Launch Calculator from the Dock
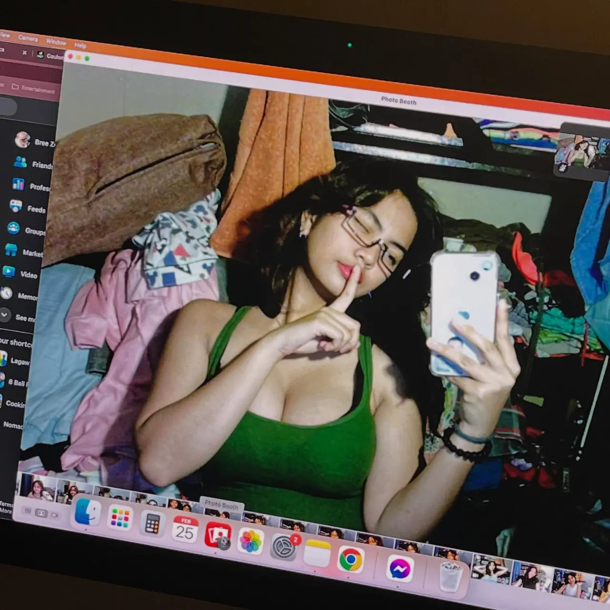610x610 pixels. click(152, 524)
